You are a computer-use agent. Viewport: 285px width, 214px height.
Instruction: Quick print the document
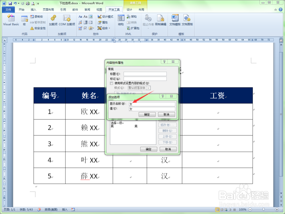28,3
